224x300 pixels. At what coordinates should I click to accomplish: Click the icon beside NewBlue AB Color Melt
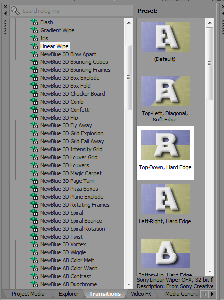coord(34,260)
